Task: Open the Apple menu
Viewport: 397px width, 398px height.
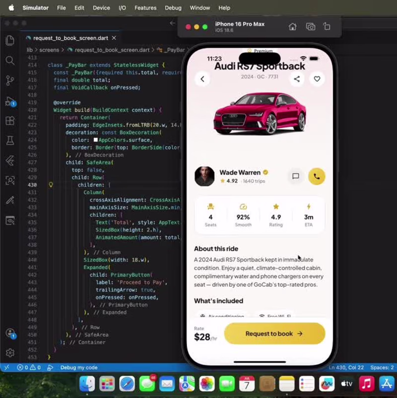Action: (x=11, y=8)
